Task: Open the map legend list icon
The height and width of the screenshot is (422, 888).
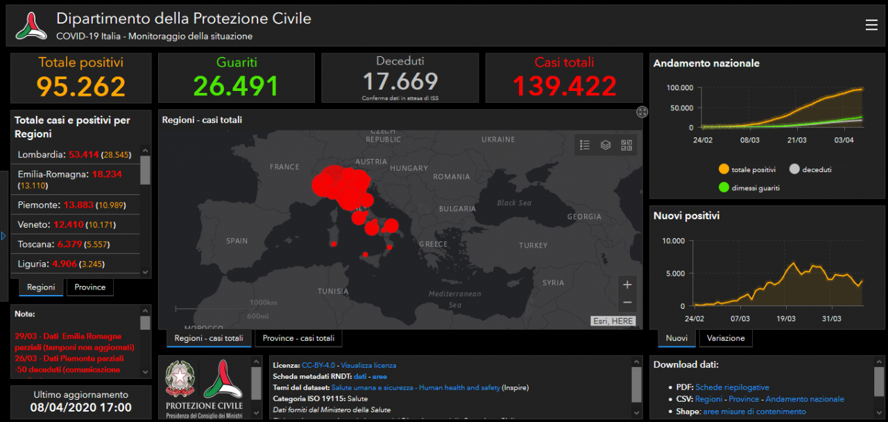Action: (585, 145)
